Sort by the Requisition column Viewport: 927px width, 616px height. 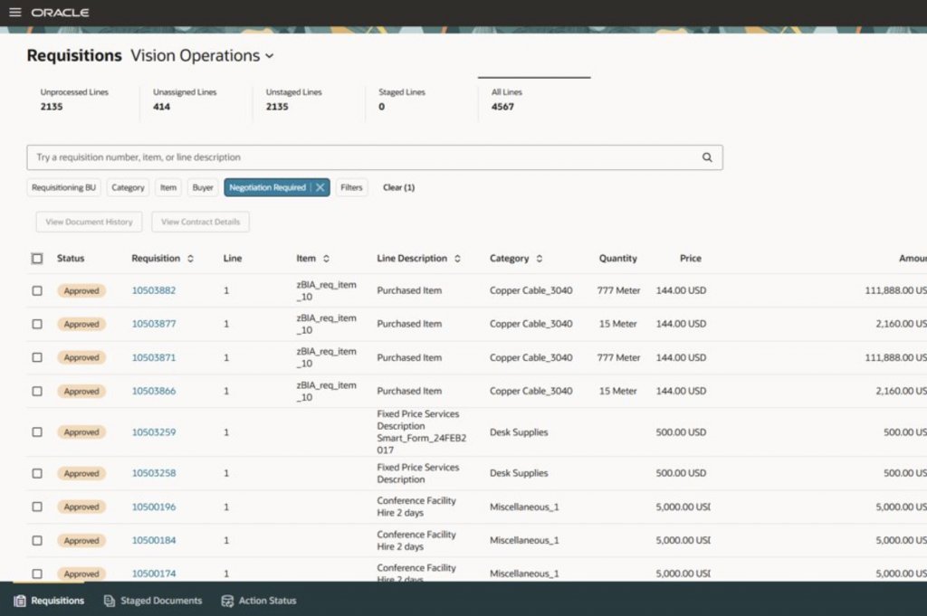pyautogui.click(x=190, y=259)
